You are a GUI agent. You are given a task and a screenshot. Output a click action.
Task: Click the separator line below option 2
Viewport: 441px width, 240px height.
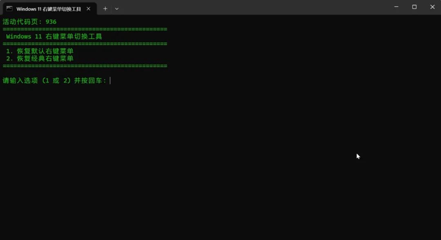(x=85, y=66)
